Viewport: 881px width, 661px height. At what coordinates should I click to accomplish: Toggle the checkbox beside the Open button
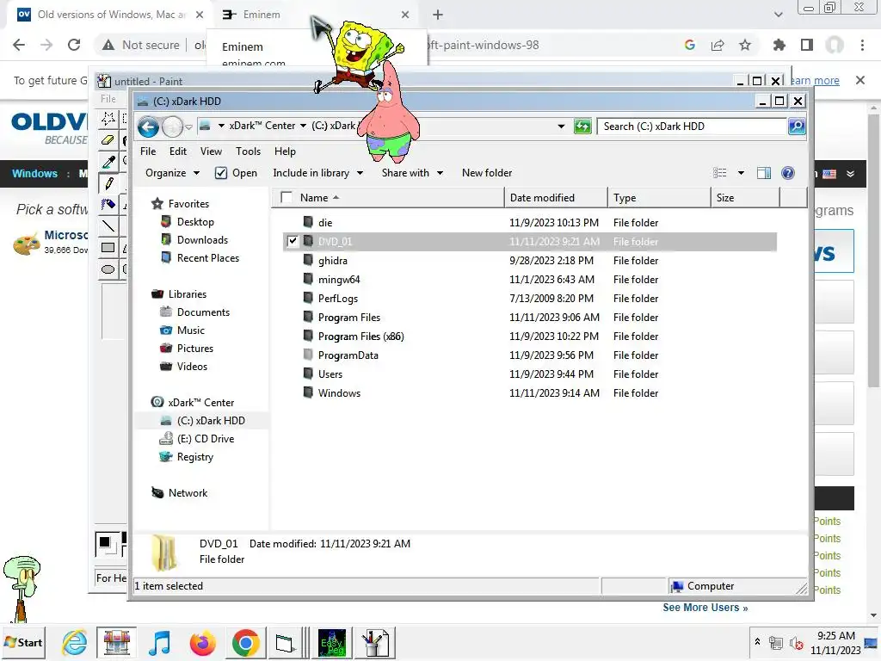[221, 173]
